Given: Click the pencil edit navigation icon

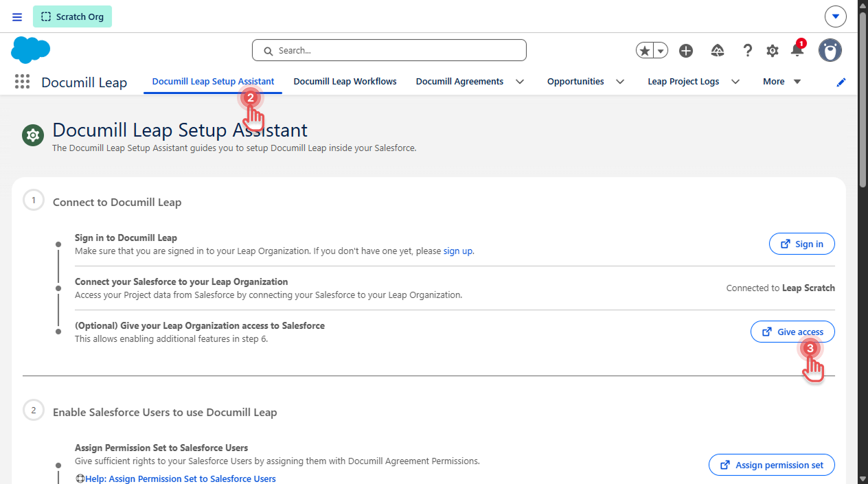Looking at the screenshot, I should coord(841,82).
